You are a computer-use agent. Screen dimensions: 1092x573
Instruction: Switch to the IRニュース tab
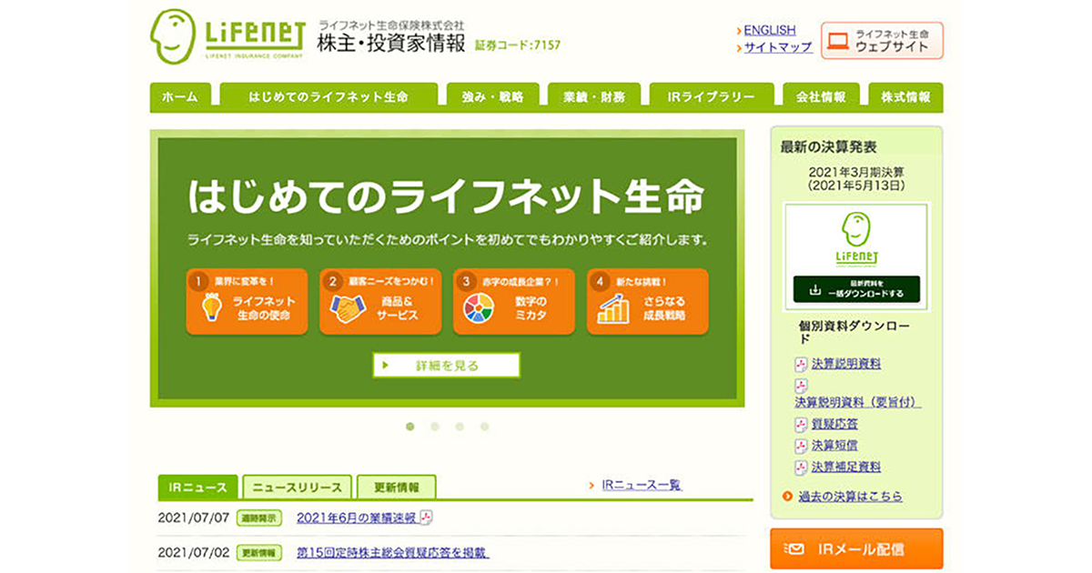(197, 488)
